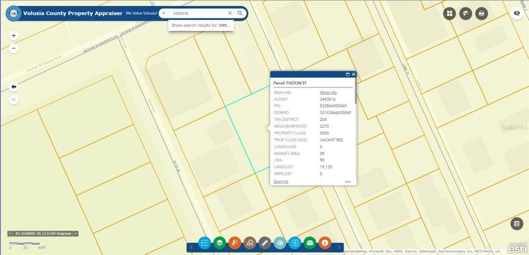Select the MARKET AREA value 09

pos(322,154)
